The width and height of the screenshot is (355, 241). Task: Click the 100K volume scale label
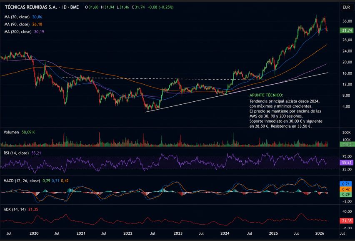pyautogui.click(x=346, y=140)
